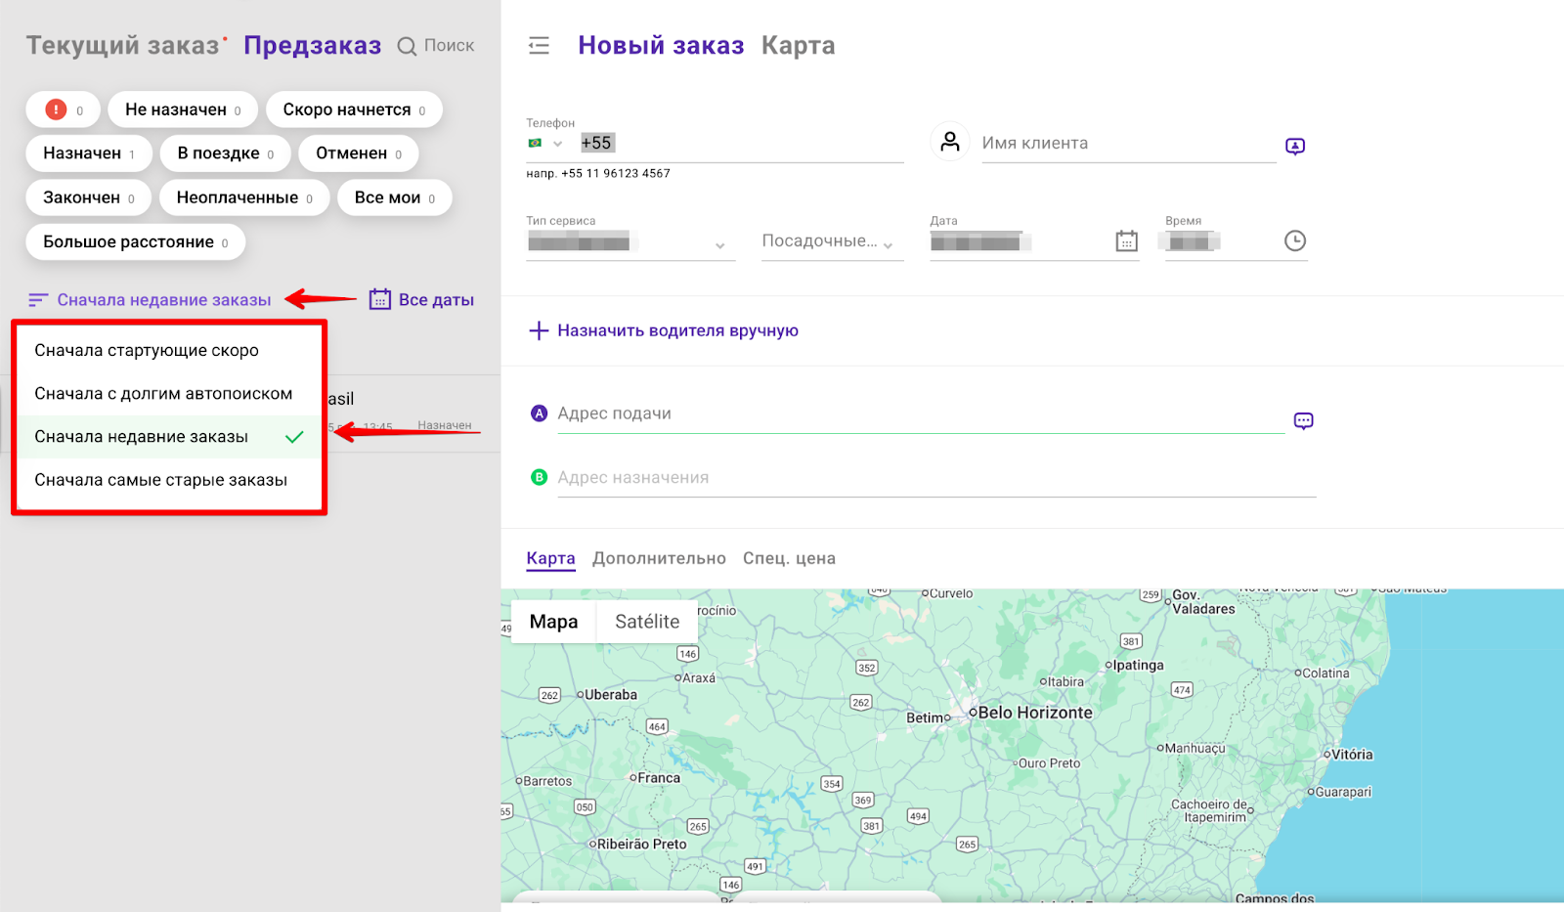Viewport: 1564px width, 912px height.
Task: Click the client card icon next to Имя клиента
Action: point(1294,147)
